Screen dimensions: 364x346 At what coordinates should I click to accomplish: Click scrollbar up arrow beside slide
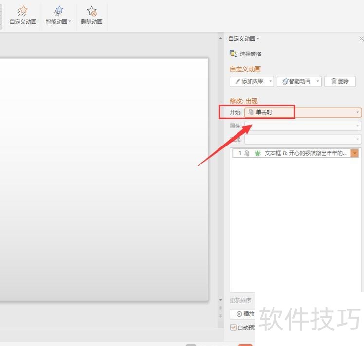[x=220, y=38]
